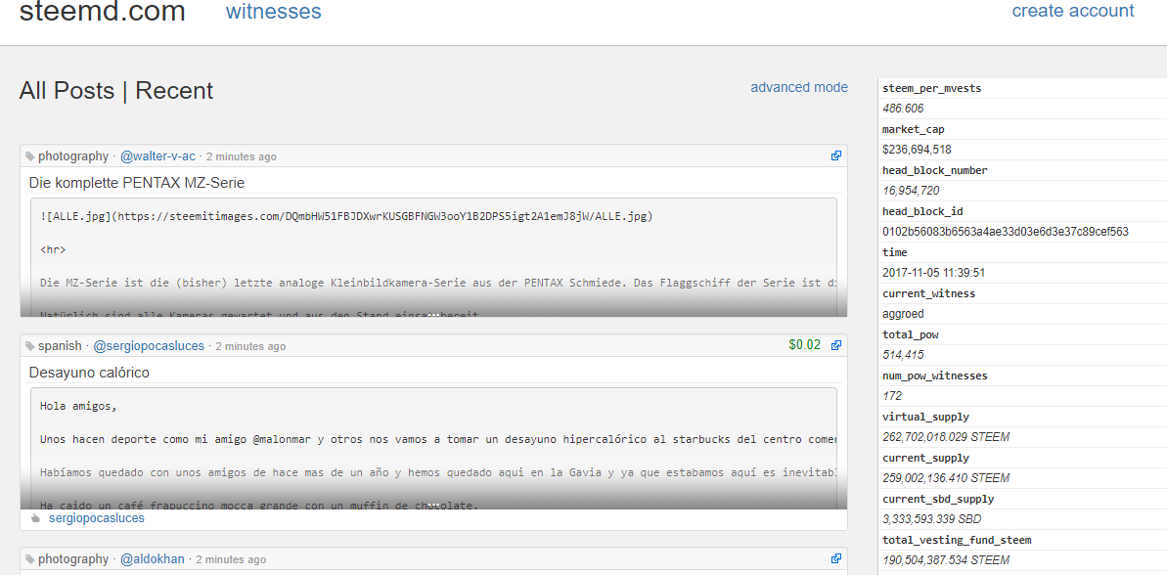The width and height of the screenshot is (1167, 575).
Task: Click the $0.02 payout value
Action: pos(804,345)
